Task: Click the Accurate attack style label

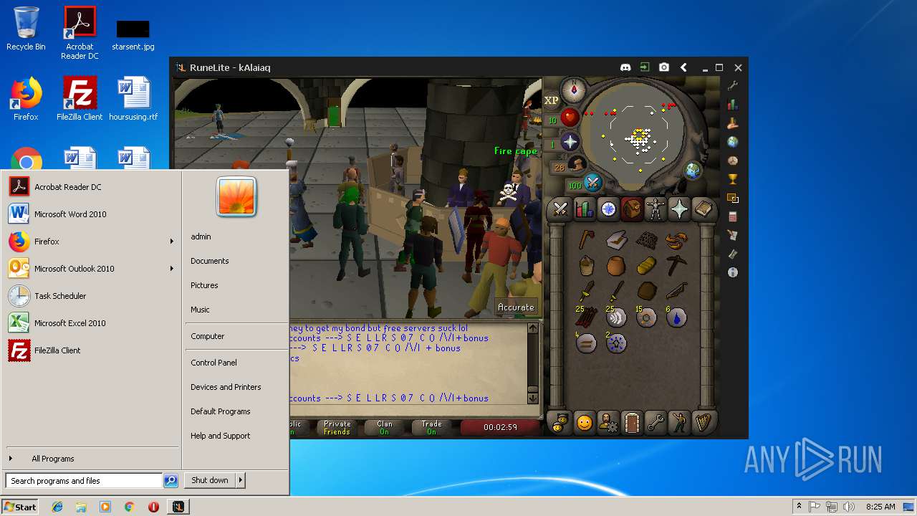Action: [516, 307]
